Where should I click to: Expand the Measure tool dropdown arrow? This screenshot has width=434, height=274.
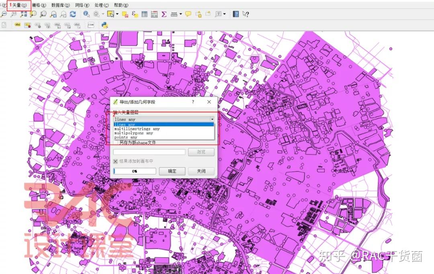point(181,14)
